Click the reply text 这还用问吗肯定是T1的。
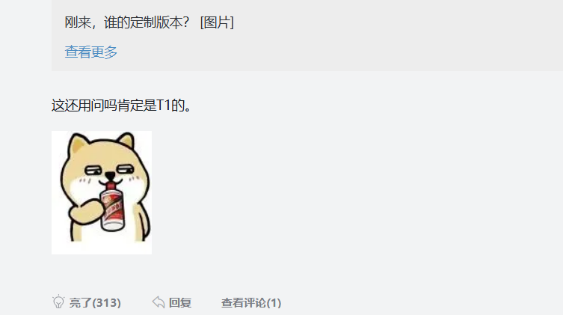Viewport: 563px width, 315px height. click(121, 105)
